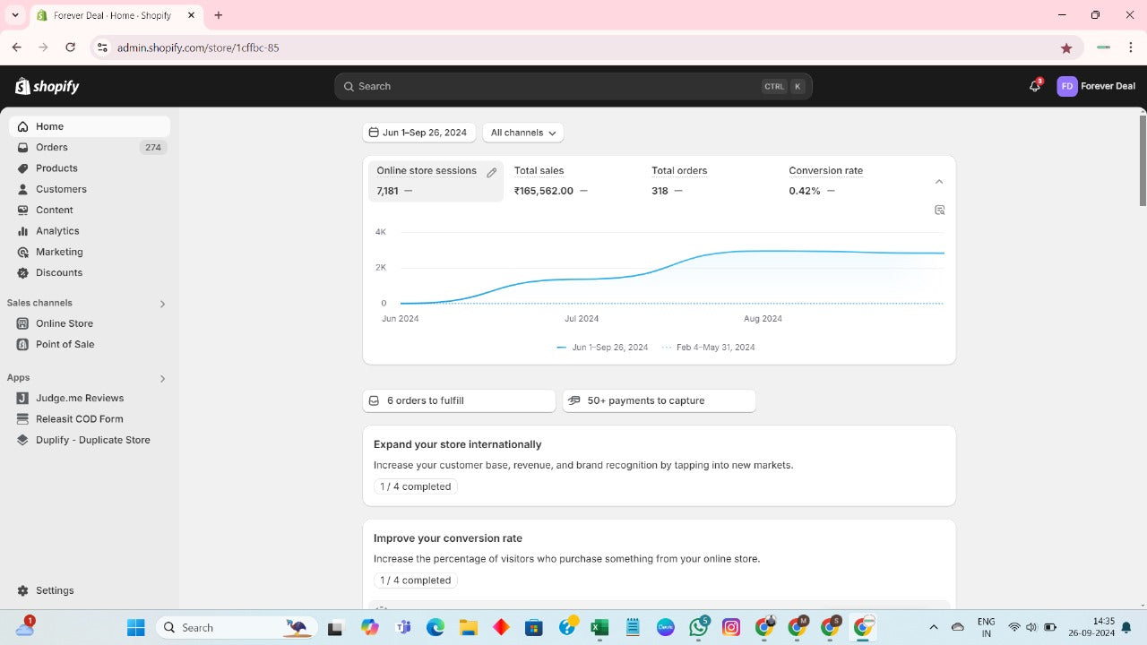
Task: Click the 6 orders to fulfill button
Action: (459, 400)
